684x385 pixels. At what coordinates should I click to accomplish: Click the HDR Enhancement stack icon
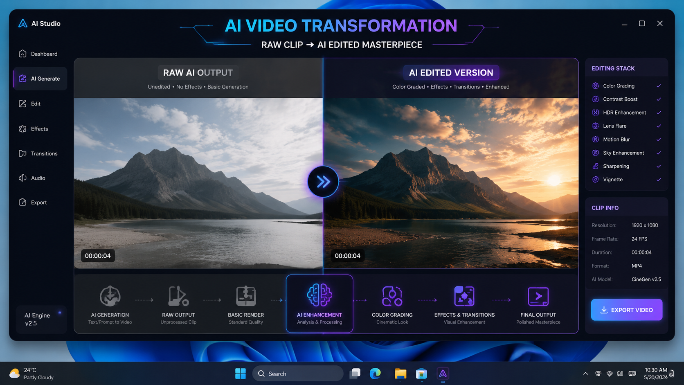[596, 113]
